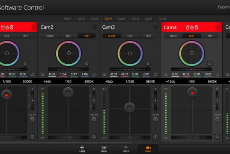Click the Cam2 master wheel slider

[69, 69]
